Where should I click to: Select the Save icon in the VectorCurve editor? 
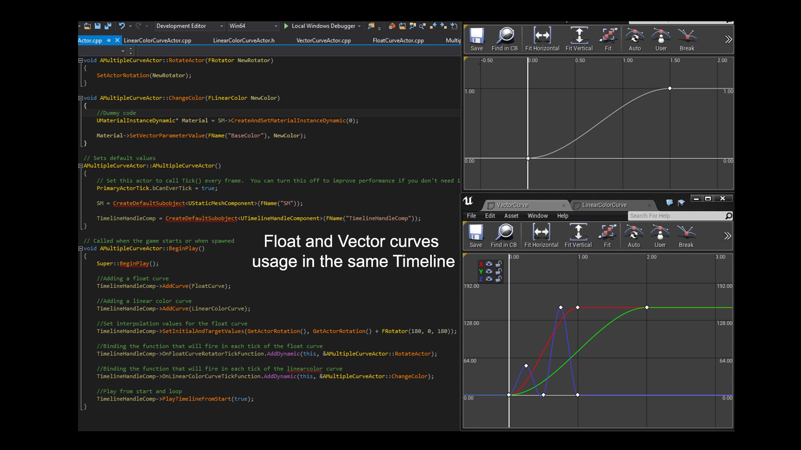[475, 235]
